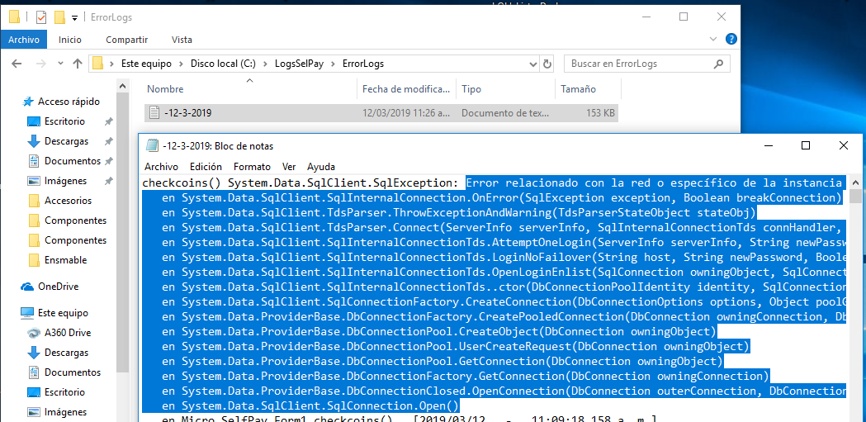Maximize the Bloc de notas window

(806, 146)
